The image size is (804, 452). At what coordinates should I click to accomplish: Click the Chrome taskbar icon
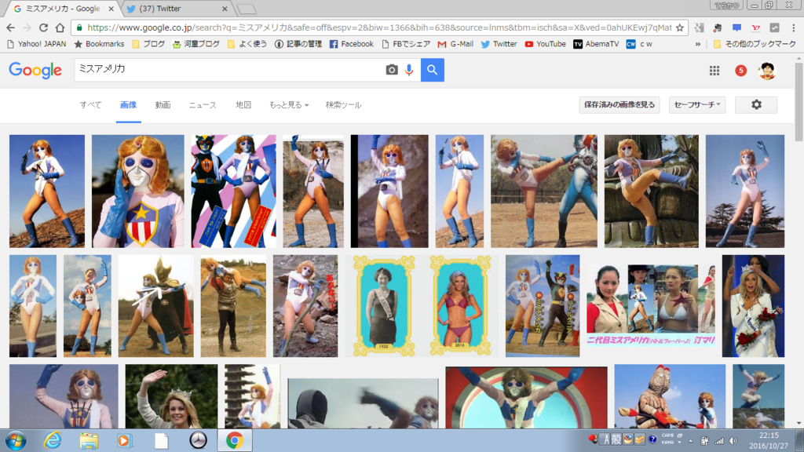point(234,441)
